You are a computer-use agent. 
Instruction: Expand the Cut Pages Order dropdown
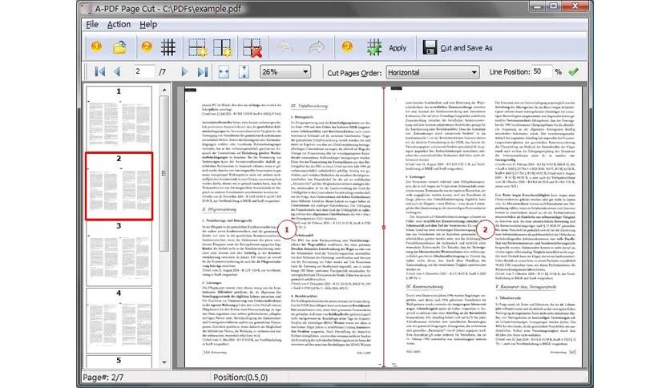click(433, 72)
